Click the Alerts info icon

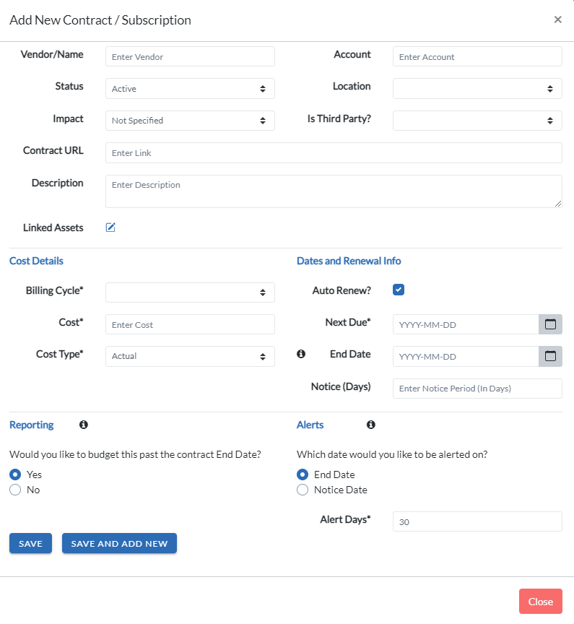370,425
